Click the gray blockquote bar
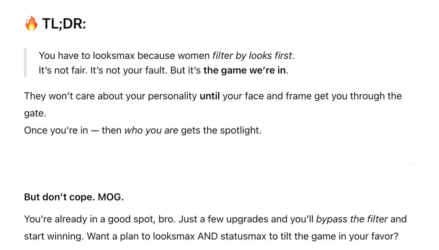This screenshot has height=250, width=439. pyautogui.click(x=25, y=63)
